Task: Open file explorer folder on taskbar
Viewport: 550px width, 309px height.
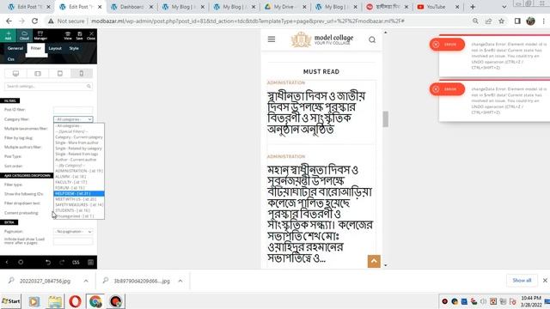Action: pos(55,301)
